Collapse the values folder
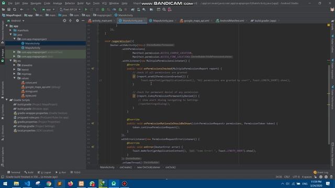The width and height of the screenshot is (335, 188). [x=14, y=78]
